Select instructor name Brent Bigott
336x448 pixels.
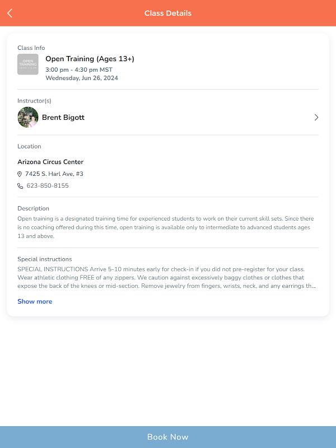[63, 118]
